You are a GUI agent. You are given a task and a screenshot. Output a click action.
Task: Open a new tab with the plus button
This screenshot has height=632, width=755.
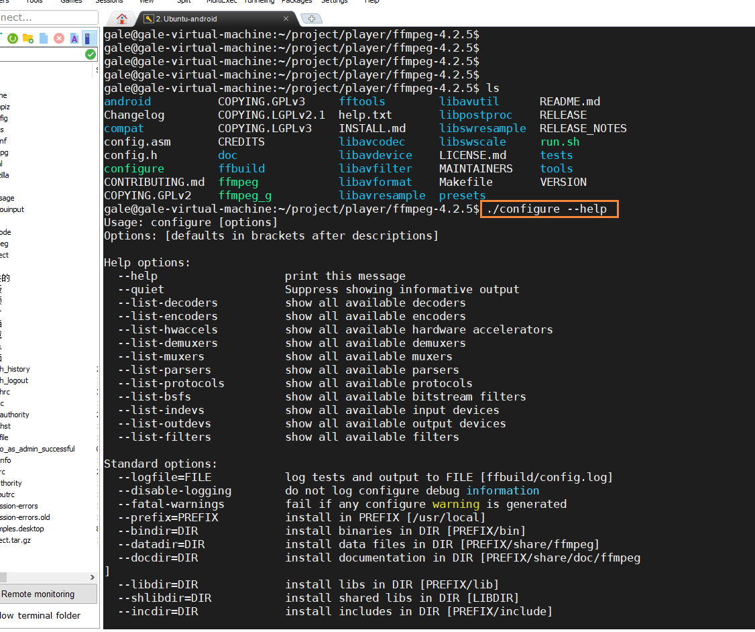tap(312, 19)
